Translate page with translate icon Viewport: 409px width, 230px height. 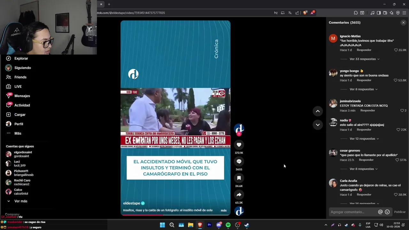[290, 13]
